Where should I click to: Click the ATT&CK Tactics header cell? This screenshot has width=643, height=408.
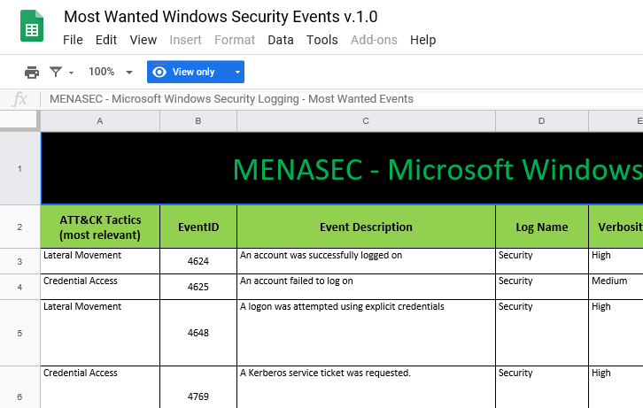pos(100,227)
